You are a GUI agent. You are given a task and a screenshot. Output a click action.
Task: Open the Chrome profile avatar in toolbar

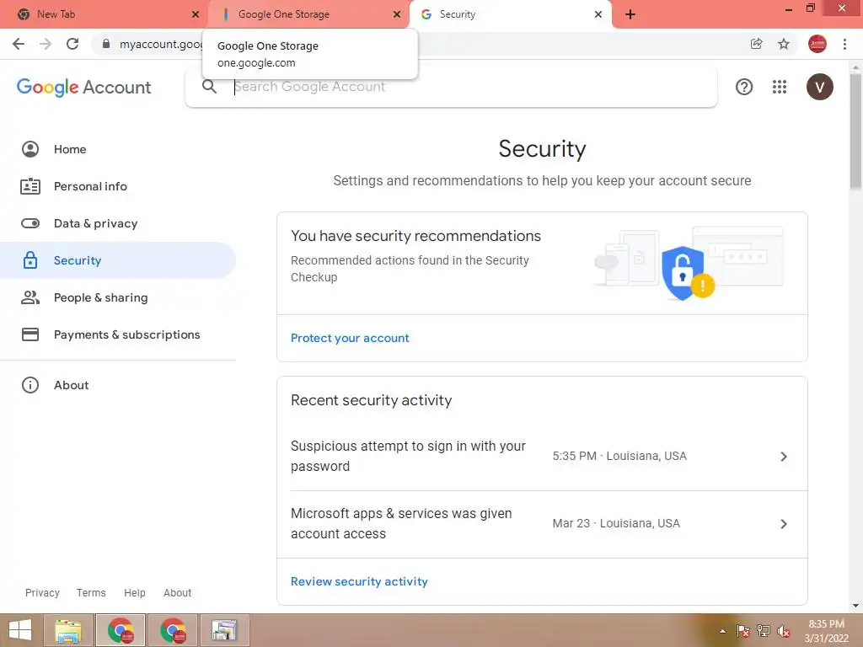click(x=817, y=44)
